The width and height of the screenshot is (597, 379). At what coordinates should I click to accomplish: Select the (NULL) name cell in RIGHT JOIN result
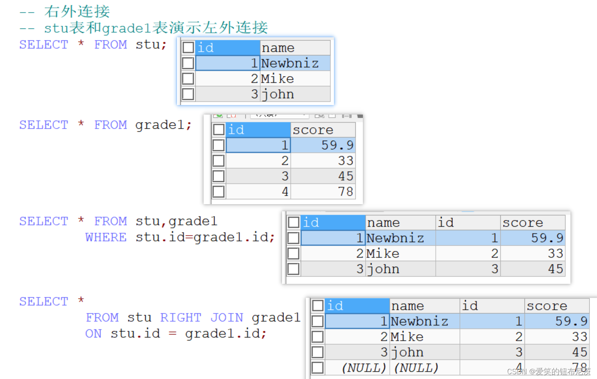(425, 368)
